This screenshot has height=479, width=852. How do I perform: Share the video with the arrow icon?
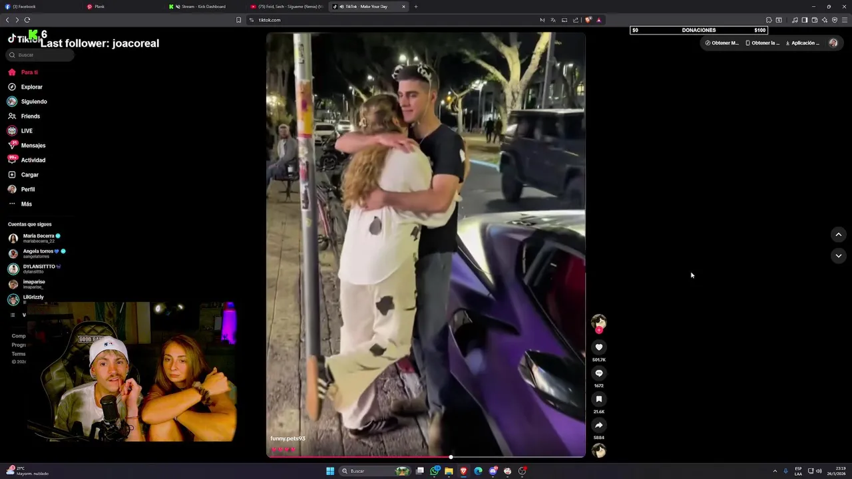598,425
